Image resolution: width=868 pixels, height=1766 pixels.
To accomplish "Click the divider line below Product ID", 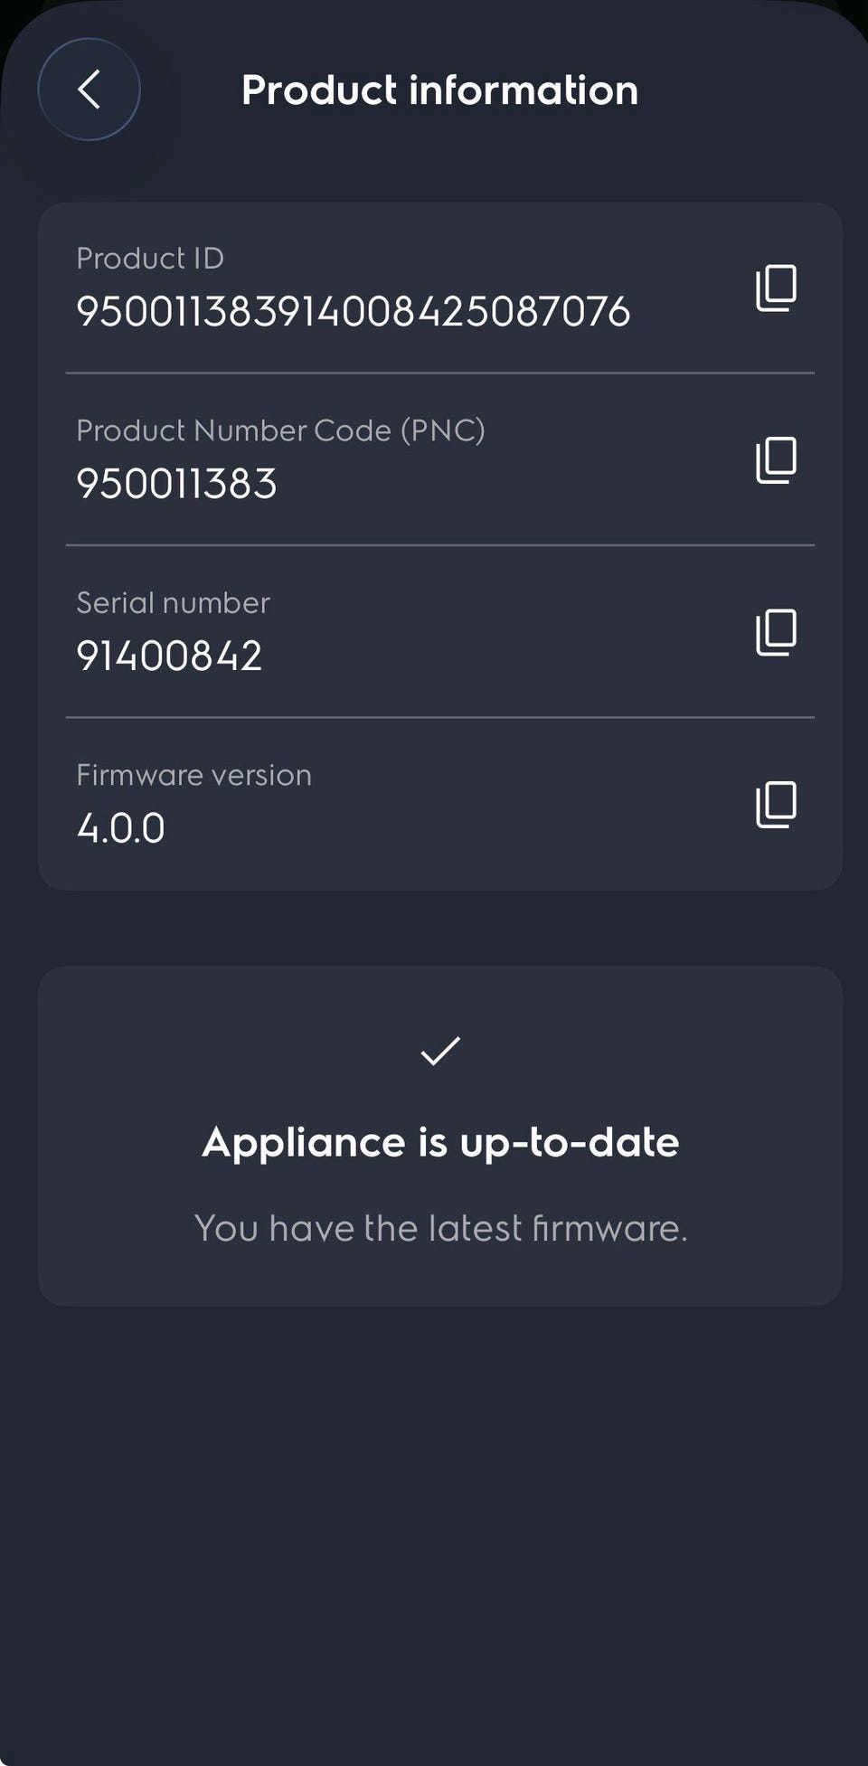I will tap(440, 373).
